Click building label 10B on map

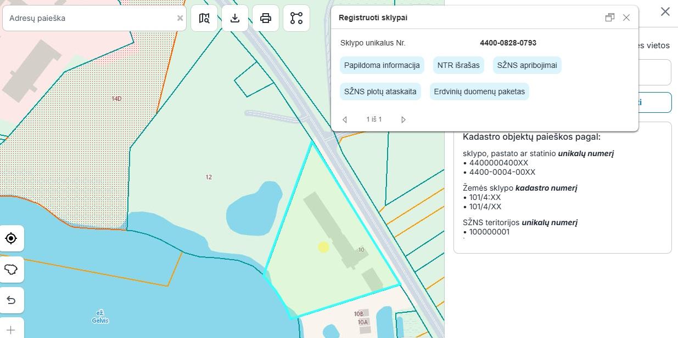pos(358,314)
